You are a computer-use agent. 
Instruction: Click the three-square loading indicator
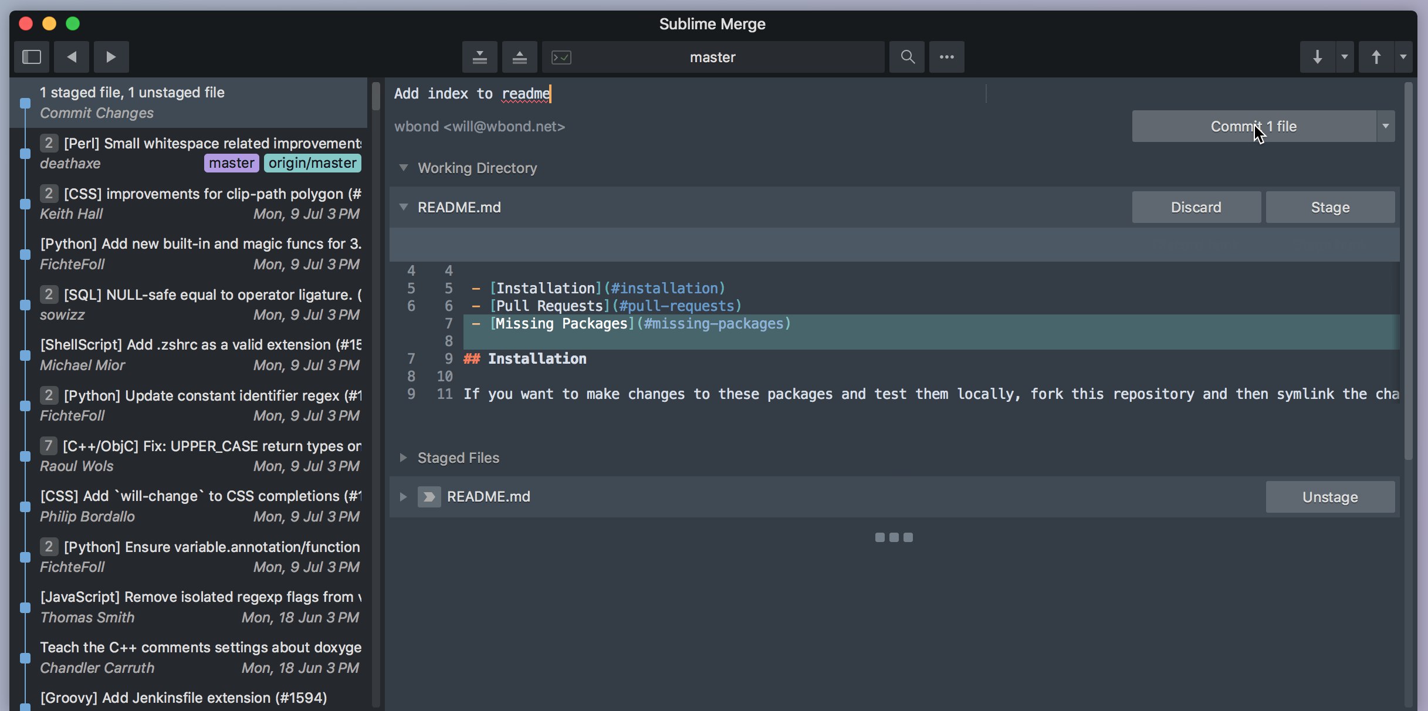tap(894, 537)
